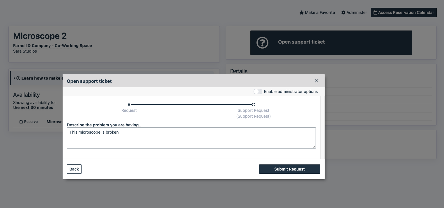The height and width of the screenshot is (208, 444).
Task: Expand the Learn how to make disclosure triangle
Action: pos(15,78)
